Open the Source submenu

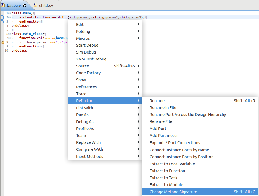83,66
